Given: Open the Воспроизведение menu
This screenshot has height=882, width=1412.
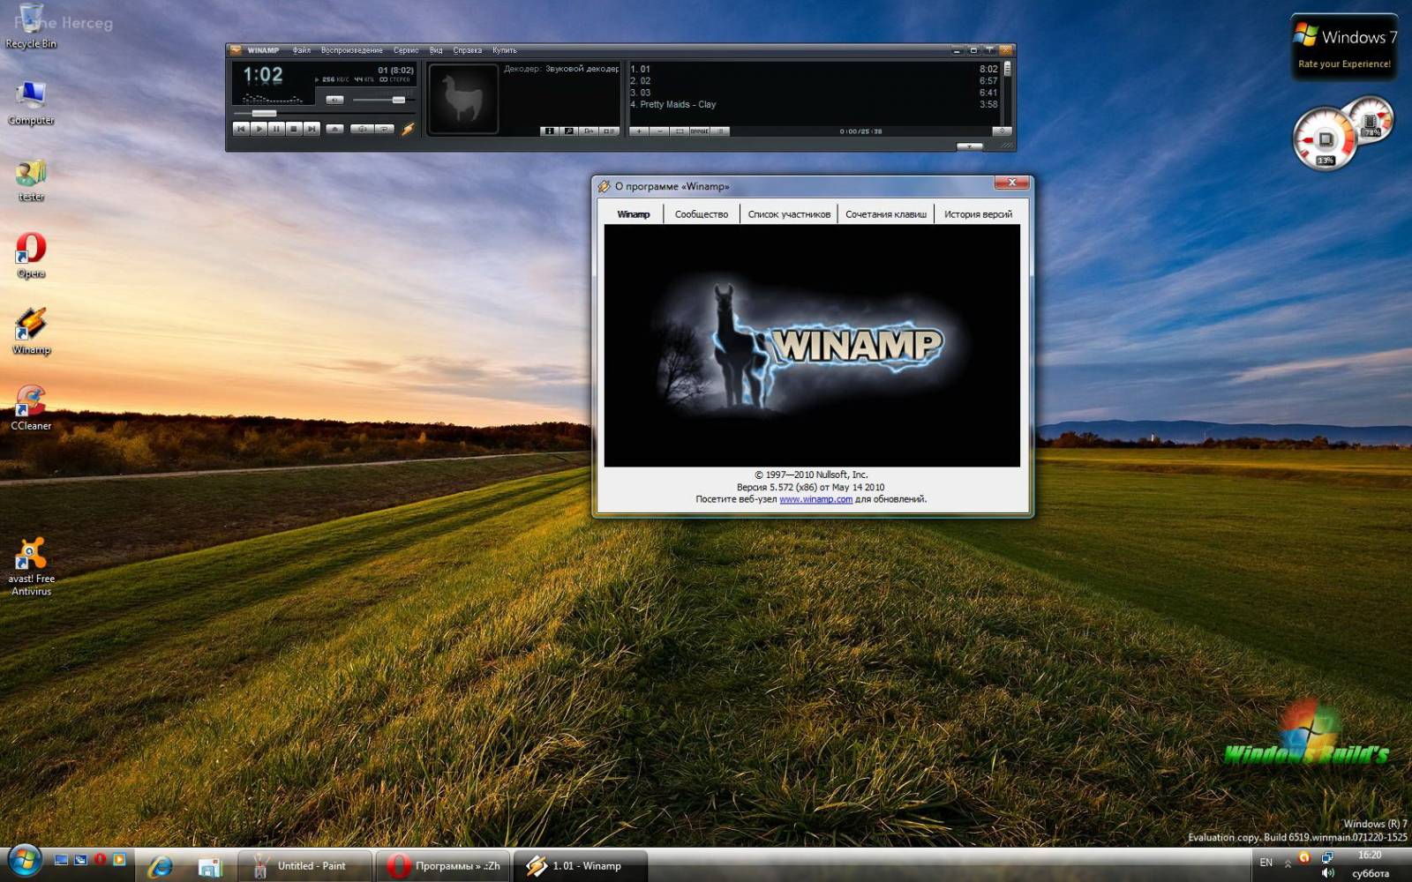Looking at the screenshot, I should (x=352, y=50).
